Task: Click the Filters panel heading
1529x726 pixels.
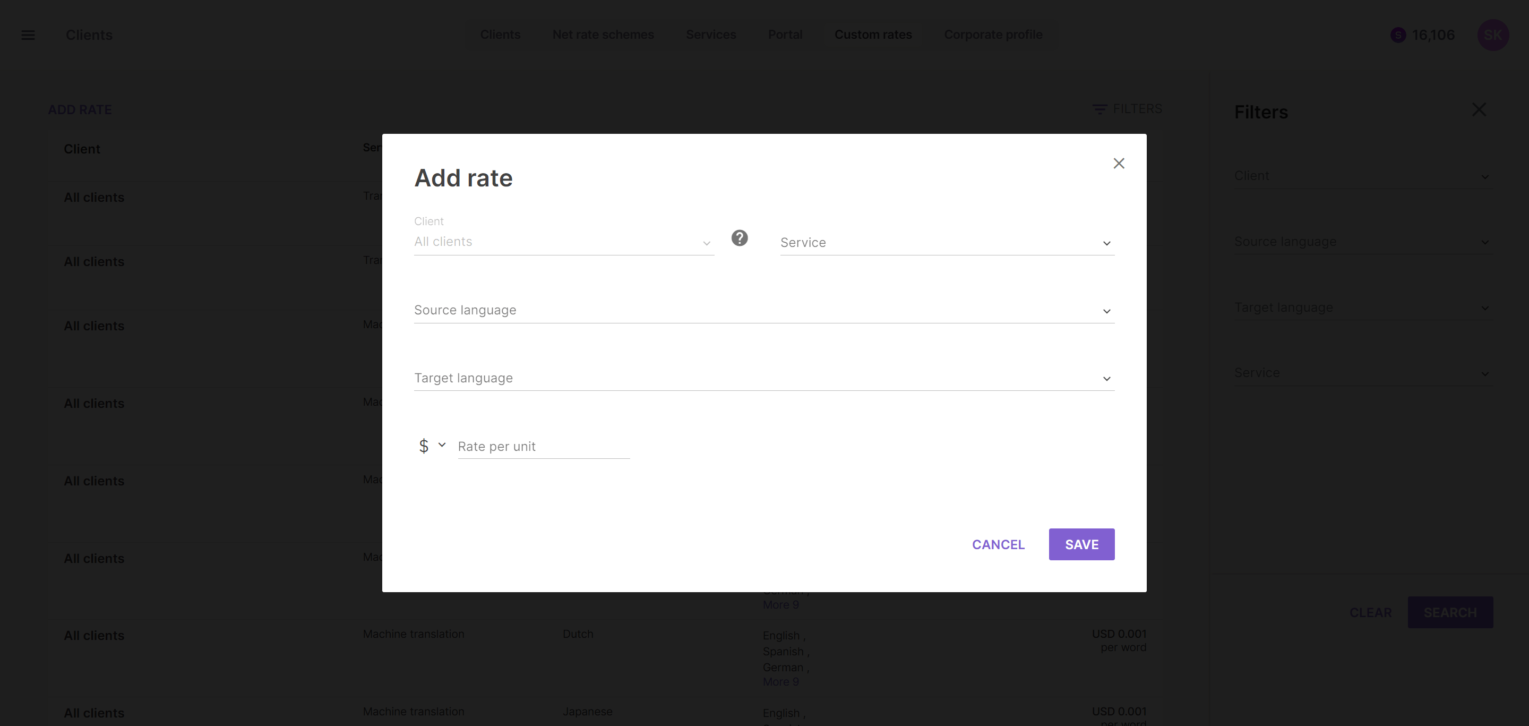Action: pyautogui.click(x=1261, y=112)
